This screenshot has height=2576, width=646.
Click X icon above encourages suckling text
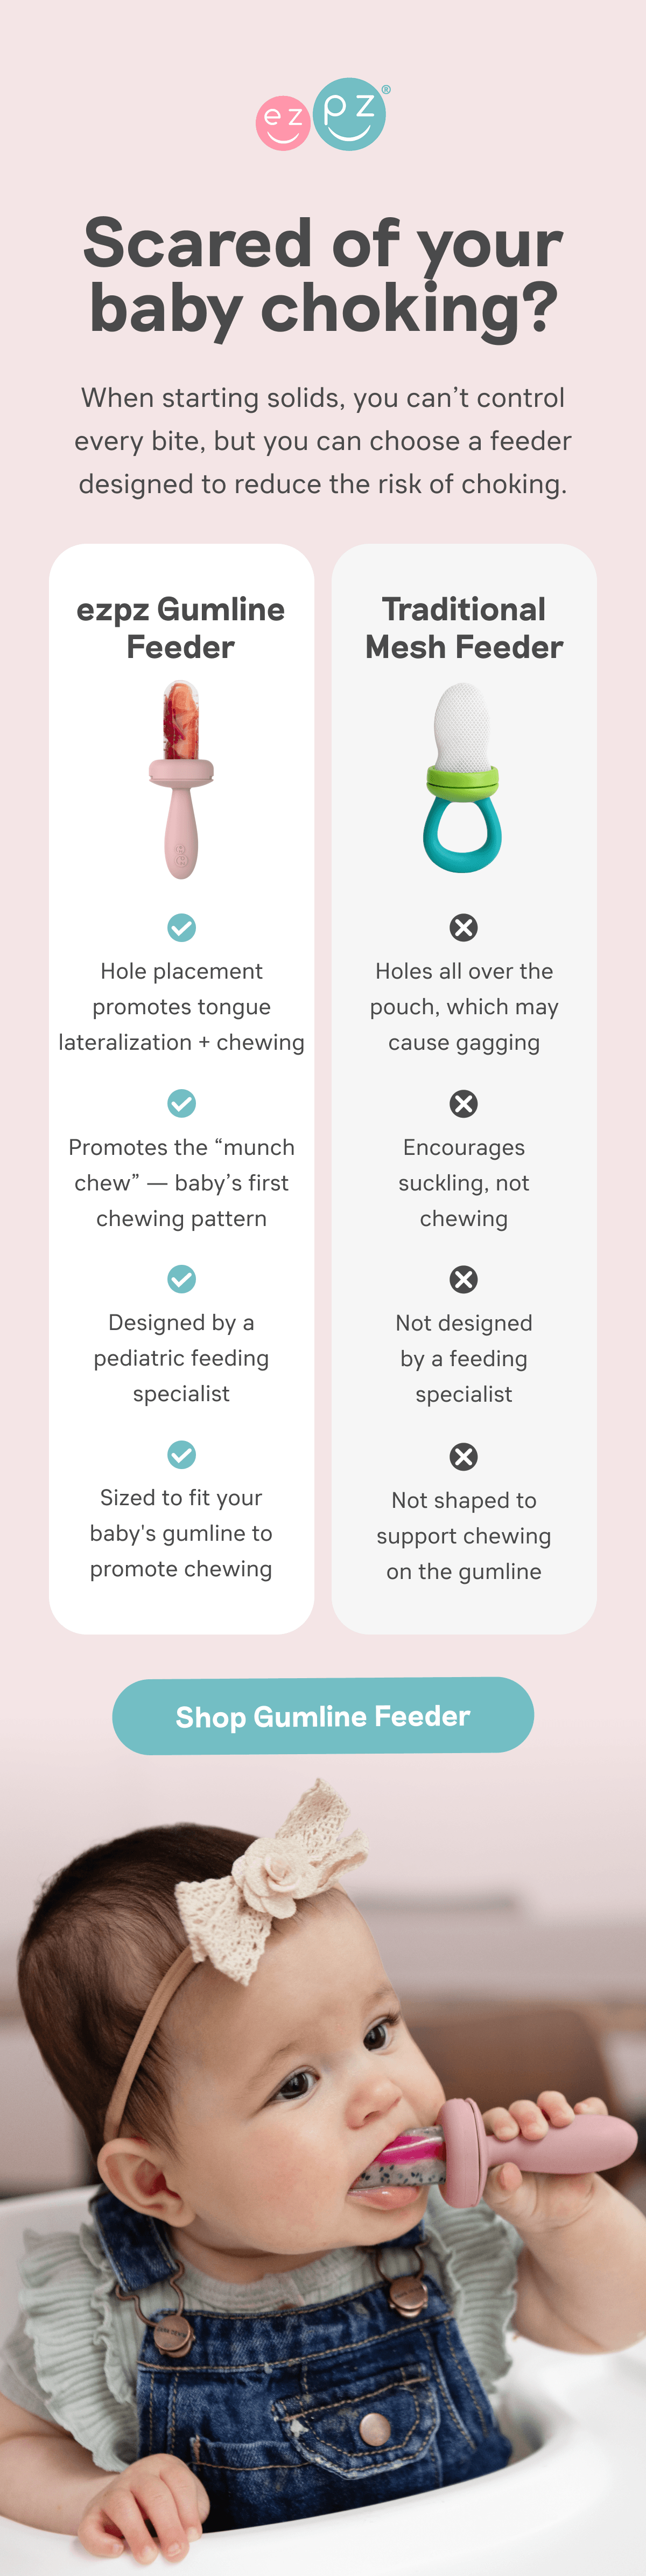(x=464, y=1103)
